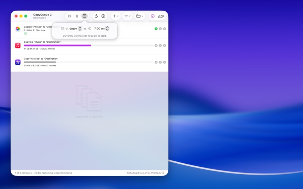Click the circled-X cancel icon in toolbar
The width and height of the screenshot is (303, 189).
[x=103, y=16]
